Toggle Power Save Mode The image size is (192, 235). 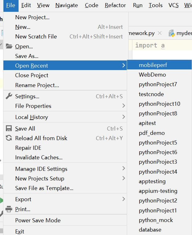(38, 220)
